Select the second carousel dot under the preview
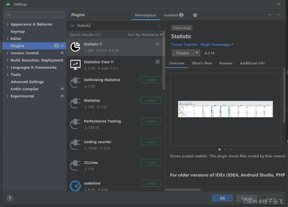The height and width of the screenshot is (207, 288). [x=225, y=149]
